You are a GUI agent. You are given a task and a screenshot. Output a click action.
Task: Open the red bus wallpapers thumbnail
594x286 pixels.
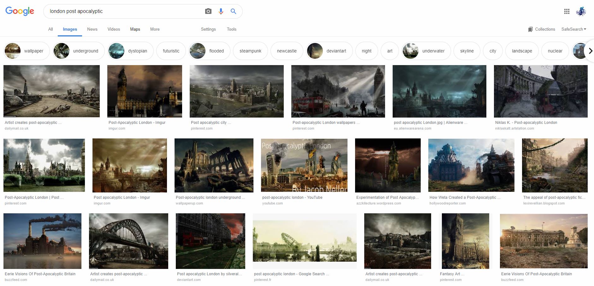338,91
